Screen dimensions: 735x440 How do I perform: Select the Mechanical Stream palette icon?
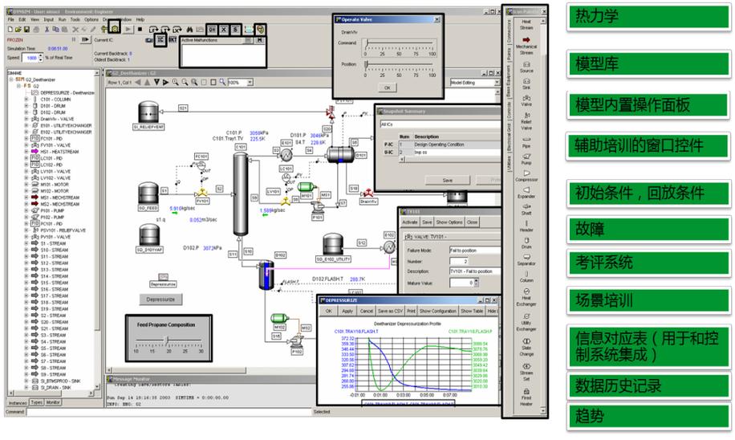click(x=526, y=40)
